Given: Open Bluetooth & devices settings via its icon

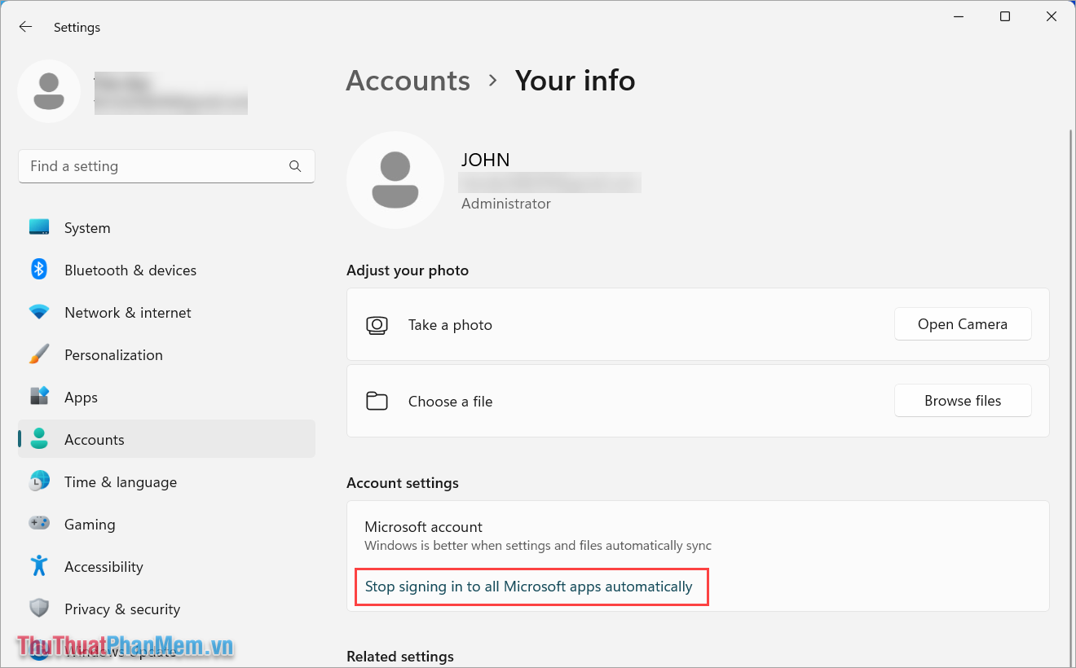Looking at the screenshot, I should pos(38,270).
